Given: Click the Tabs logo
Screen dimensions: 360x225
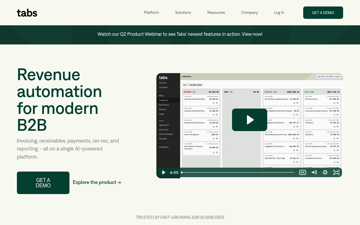Looking at the screenshot, I should pos(27,13).
